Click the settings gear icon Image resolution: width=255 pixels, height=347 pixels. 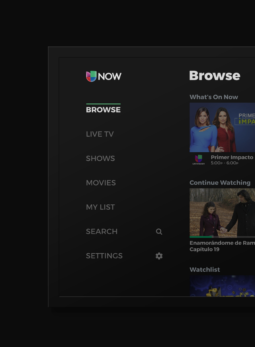click(x=159, y=256)
